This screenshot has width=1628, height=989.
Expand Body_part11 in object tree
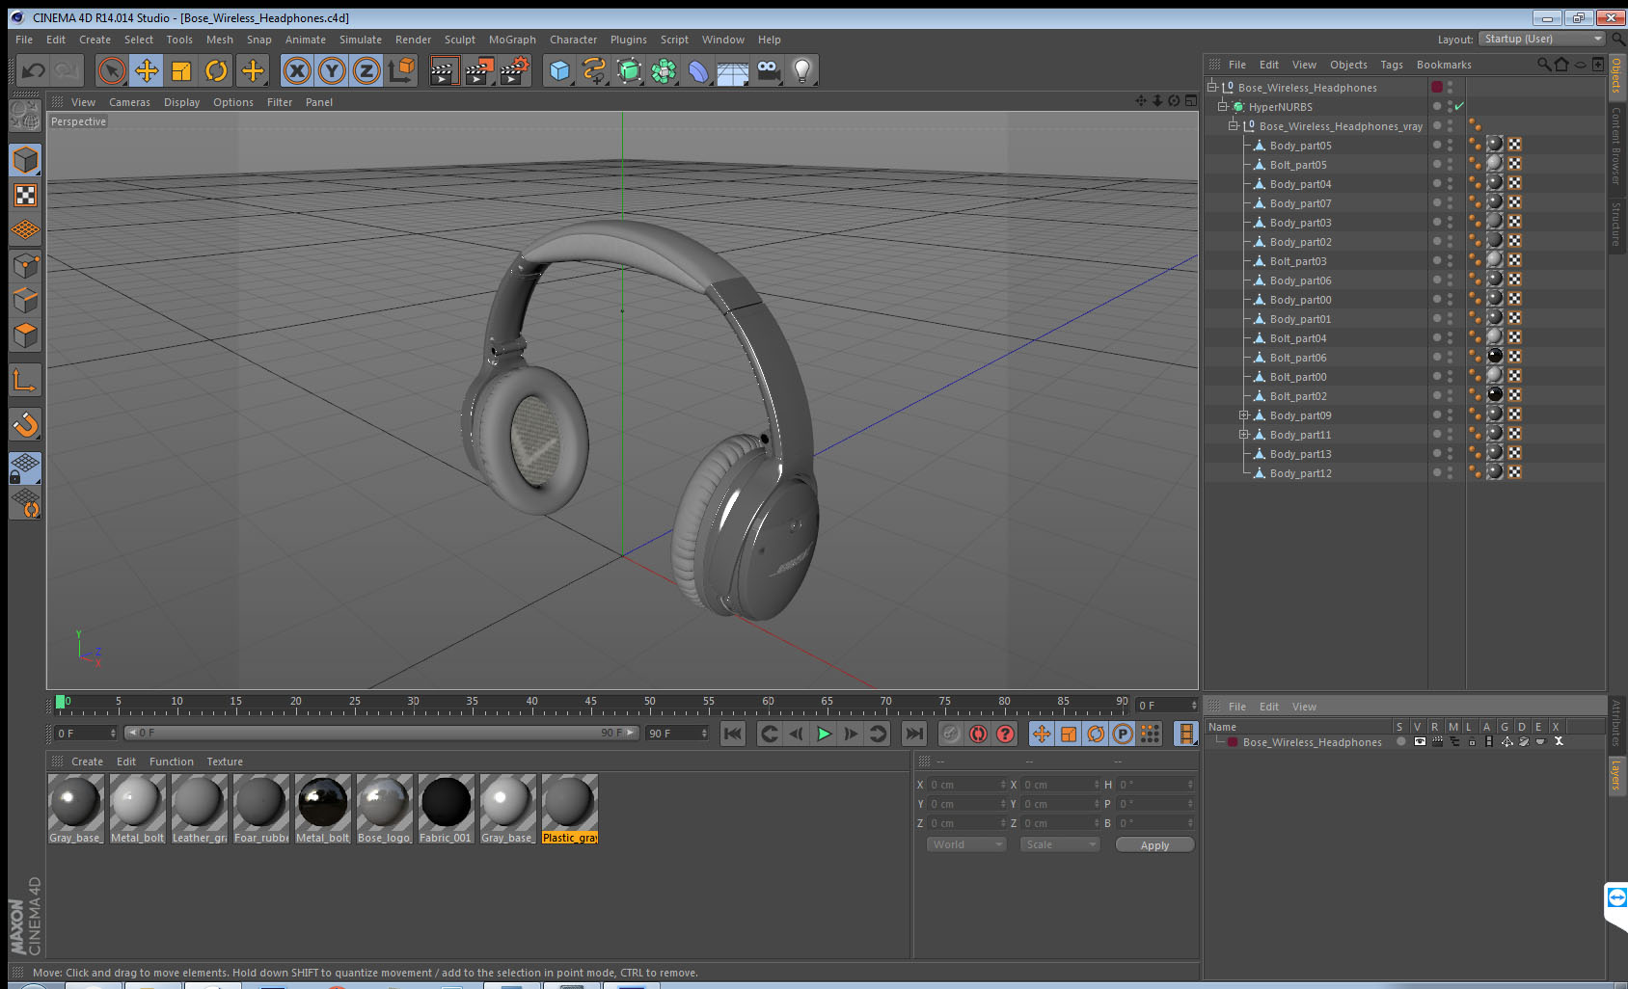pos(1244,434)
